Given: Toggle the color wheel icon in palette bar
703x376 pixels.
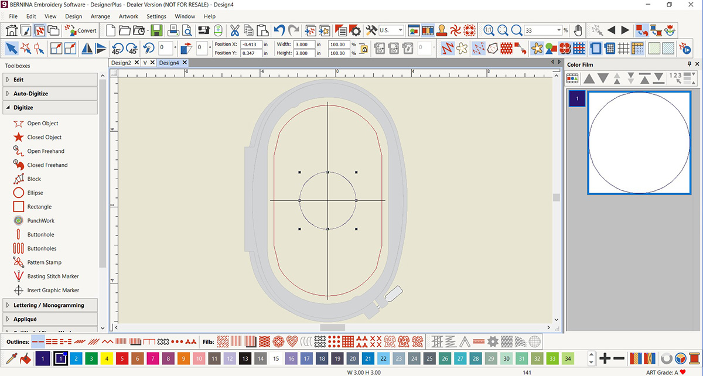Looking at the screenshot, I should pos(681,358).
